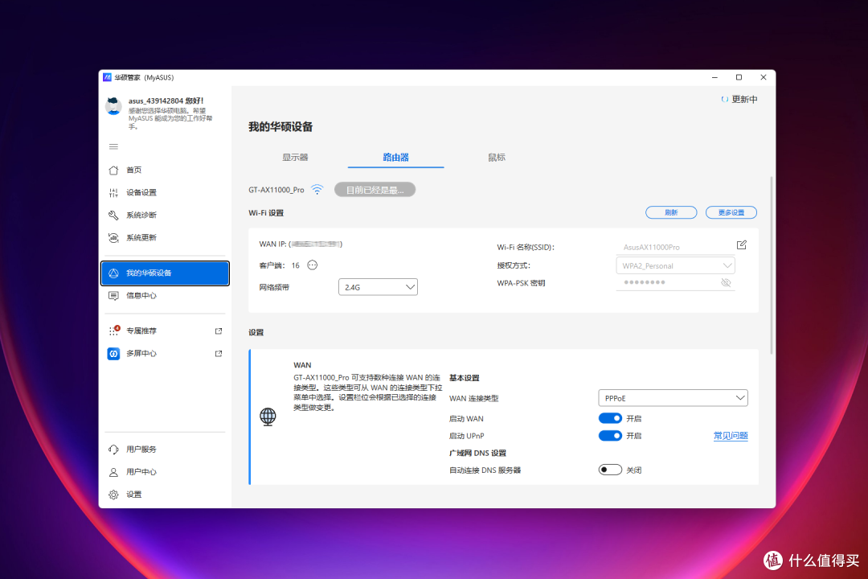Click the Wi-Fi signal icon beside GT-AX11000_Pro

coord(317,190)
